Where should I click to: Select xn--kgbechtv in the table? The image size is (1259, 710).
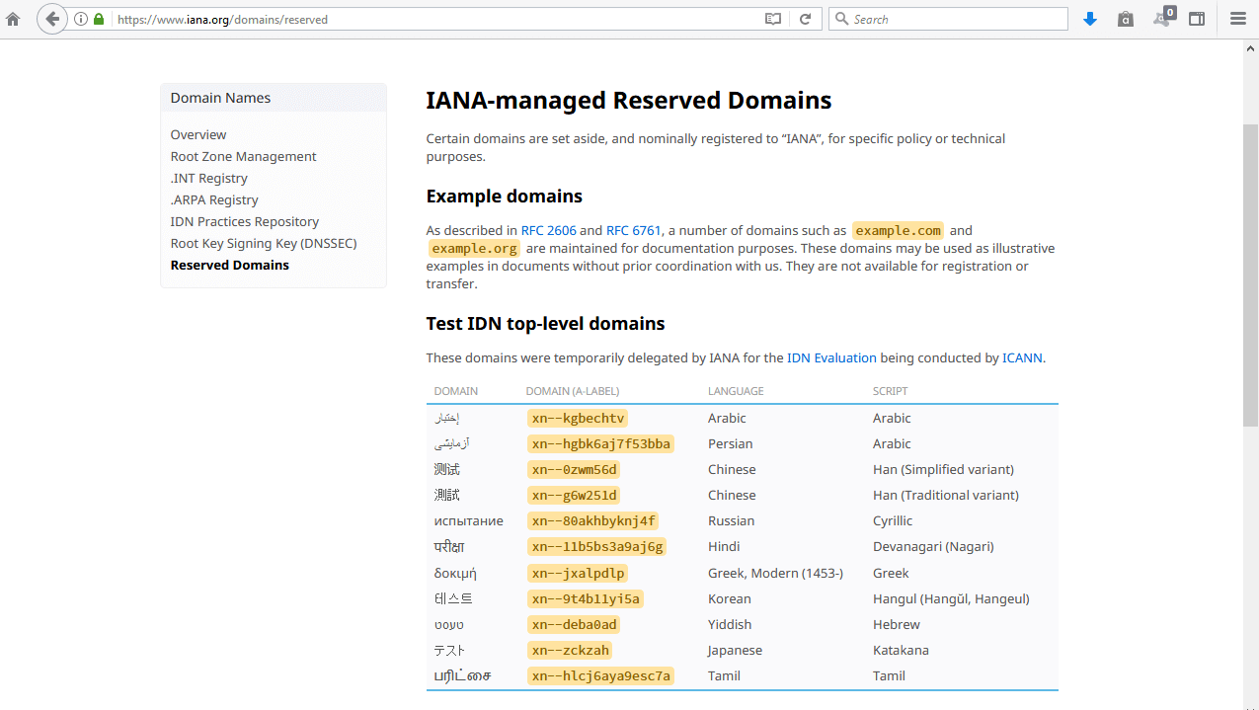point(578,418)
